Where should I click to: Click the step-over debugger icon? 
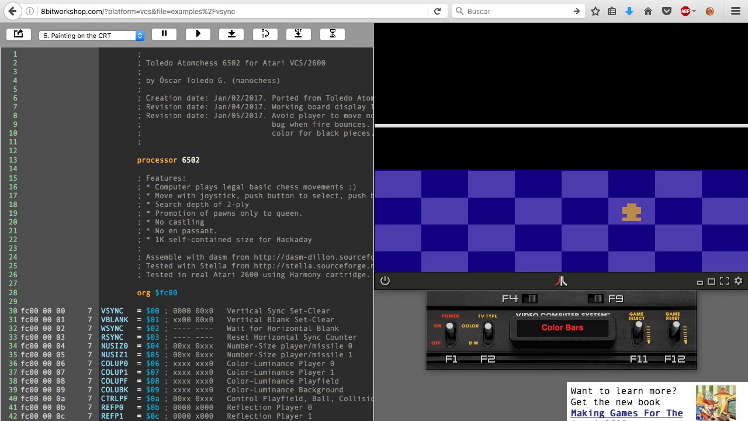[x=265, y=34]
